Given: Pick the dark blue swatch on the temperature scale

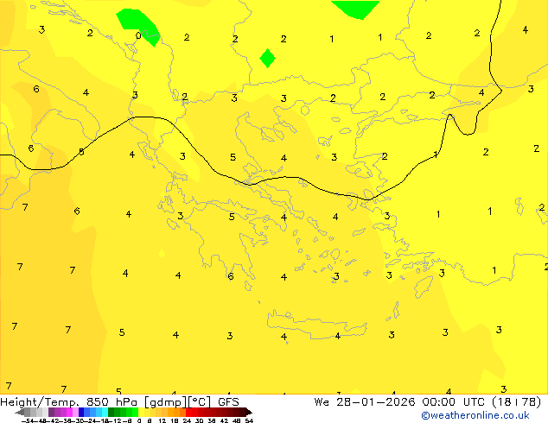Looking at the screenshot, I should pyautogui.click(x=81, y=412).
